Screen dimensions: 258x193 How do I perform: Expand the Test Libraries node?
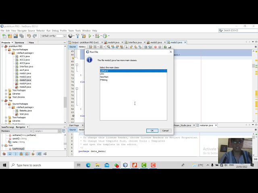tap(6, 97)
